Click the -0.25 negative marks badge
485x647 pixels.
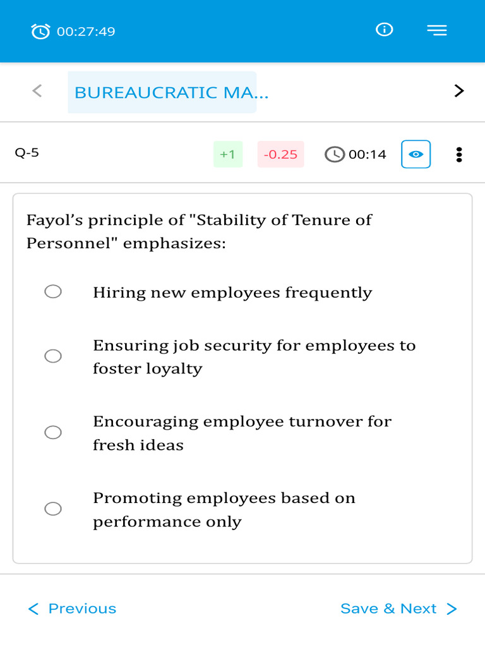280,154
